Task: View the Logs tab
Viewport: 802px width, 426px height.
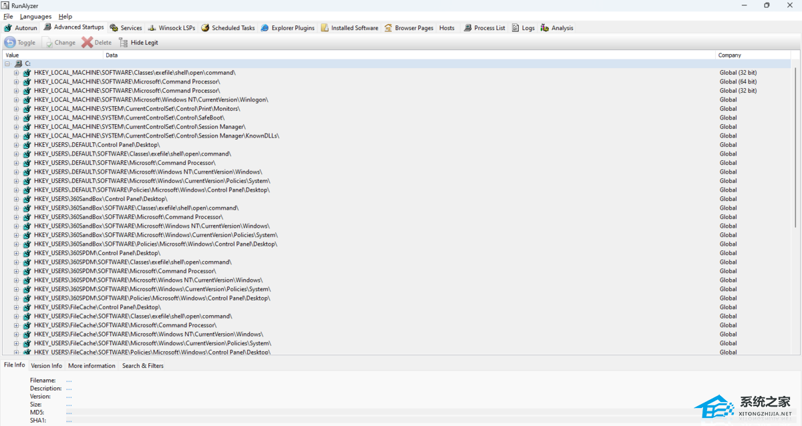Action: tap(523, 28)
